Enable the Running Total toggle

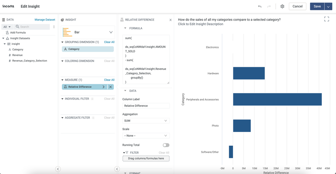[x=166, y=145]
